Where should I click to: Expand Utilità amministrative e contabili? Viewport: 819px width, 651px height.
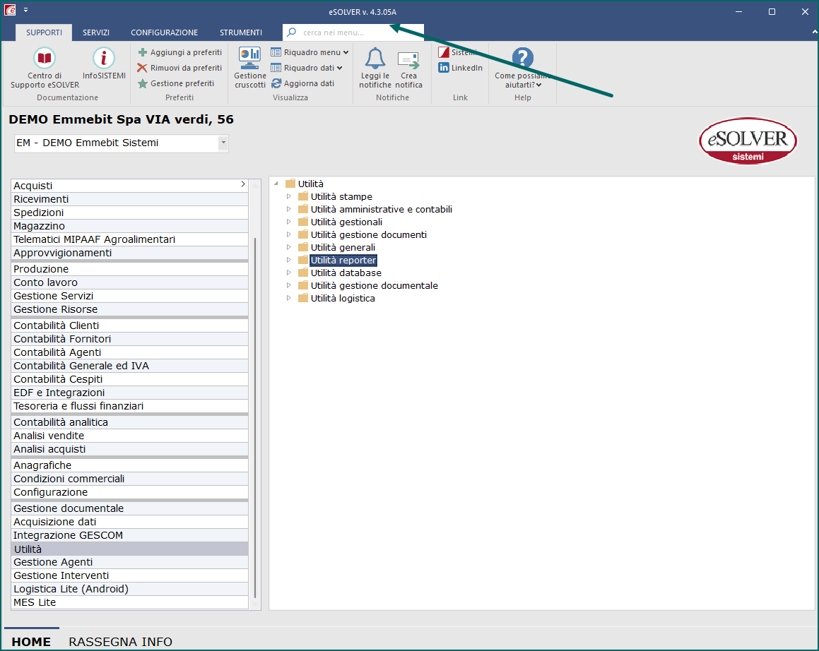(289, 209)
